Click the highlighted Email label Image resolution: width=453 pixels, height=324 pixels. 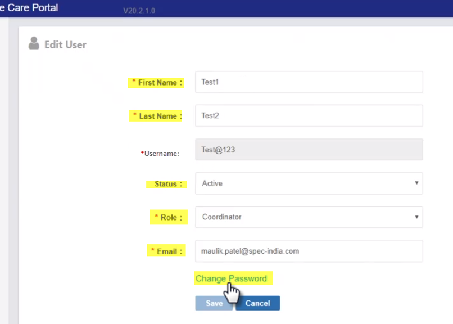tap(166, 251)
